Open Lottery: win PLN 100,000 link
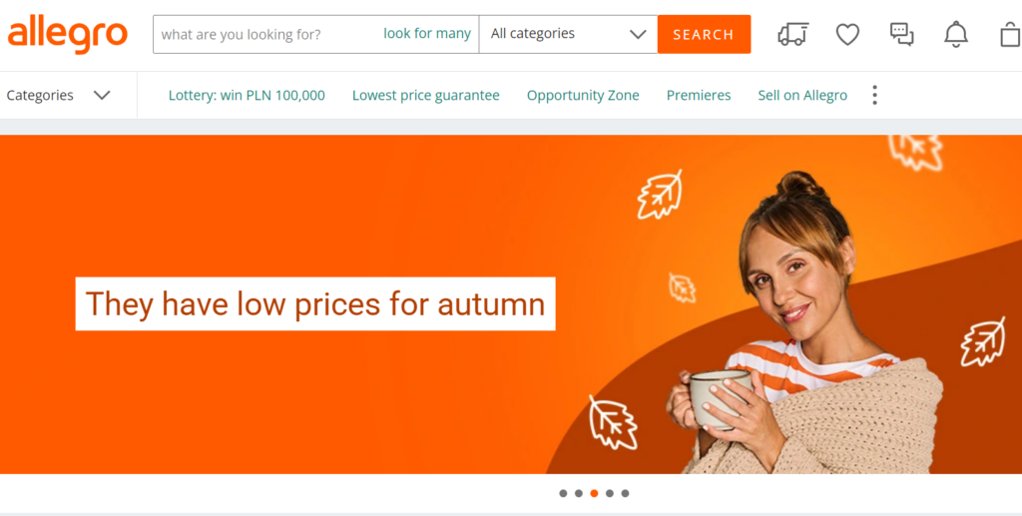Image resolution: width=1022 pixels, height=516 pixels. pos(247,95)
